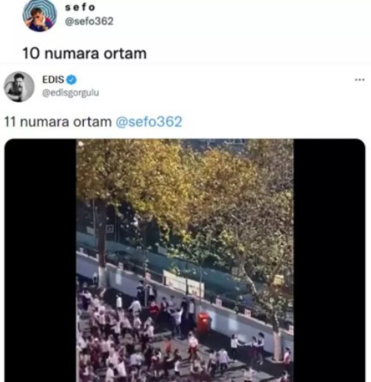Click the EDIS display name
Viewport: 371px width, 382px height.
click(x=53, y=80)
